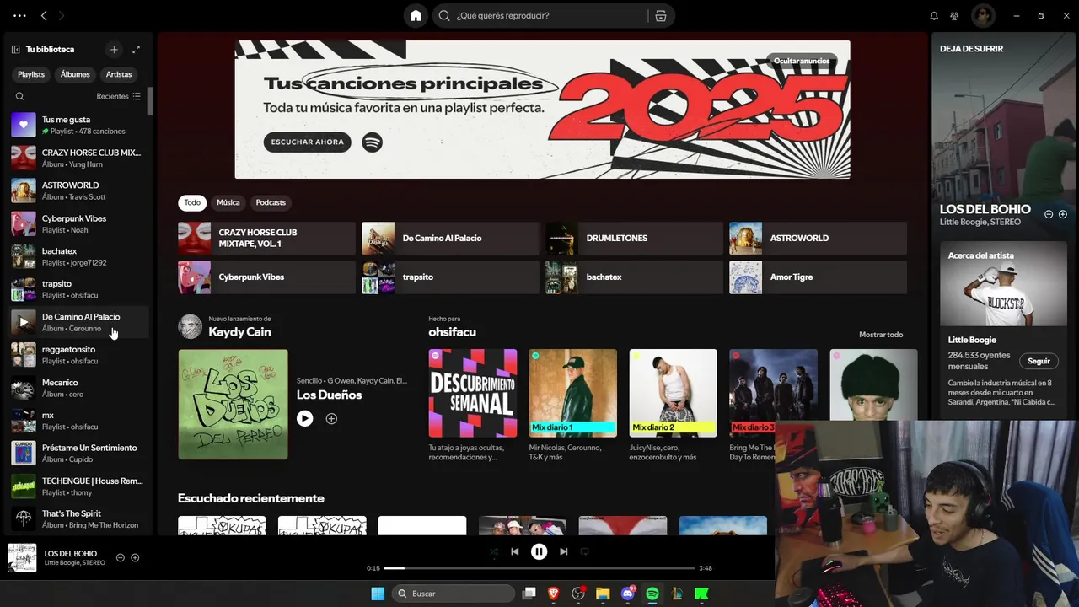Open Acerca del artista card
Image resolution: width=1079 pixels, height=607 pixels.
pos(1003,329)
